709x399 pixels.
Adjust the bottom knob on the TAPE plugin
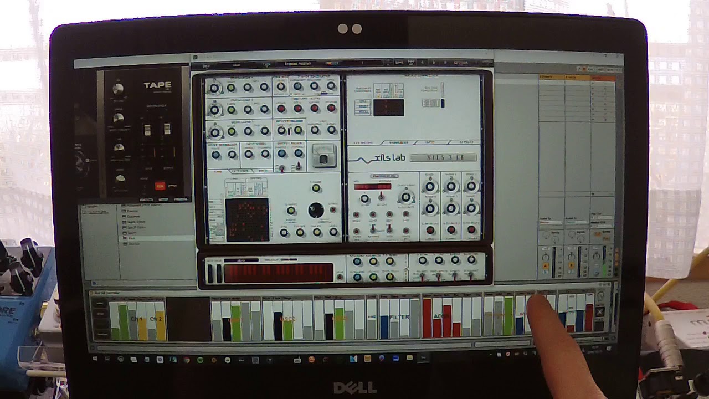[x=120, y=179]
